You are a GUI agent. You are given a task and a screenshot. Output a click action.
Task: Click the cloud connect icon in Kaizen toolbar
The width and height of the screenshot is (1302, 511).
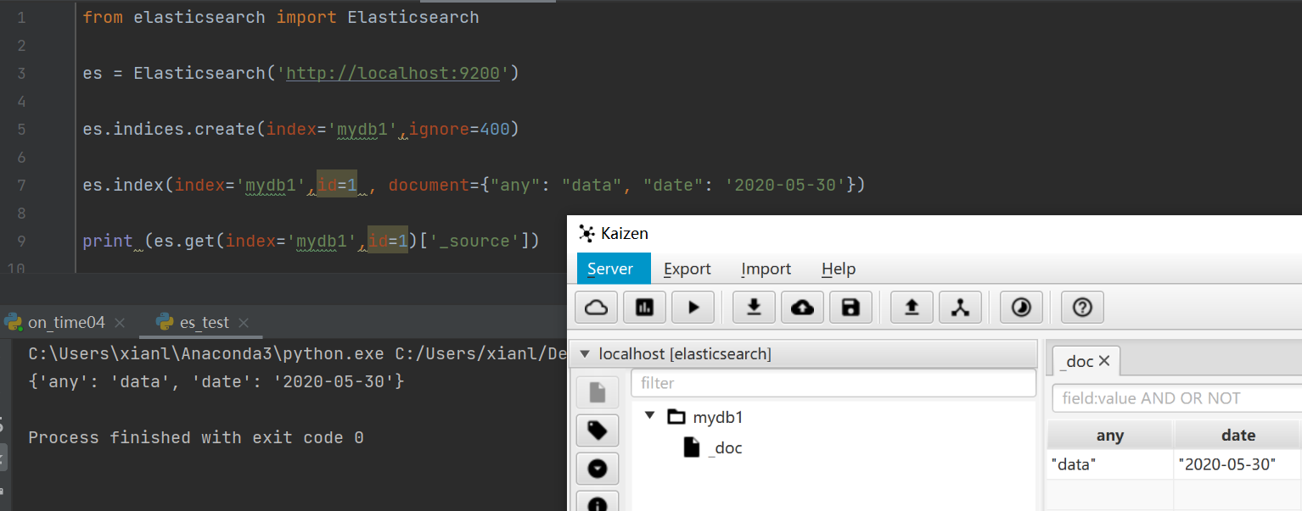coord(597,307)
